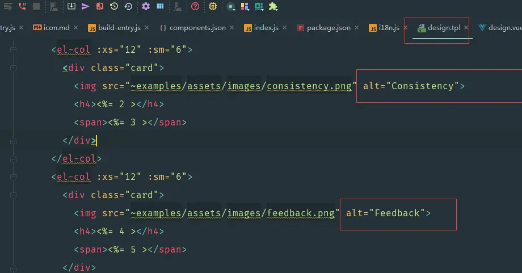Click the feedback.png image path
The image size is (522, 273).
click(x=233, y=213)
